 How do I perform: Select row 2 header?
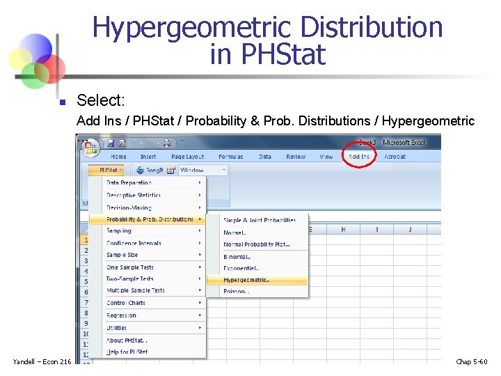(86, 251)
